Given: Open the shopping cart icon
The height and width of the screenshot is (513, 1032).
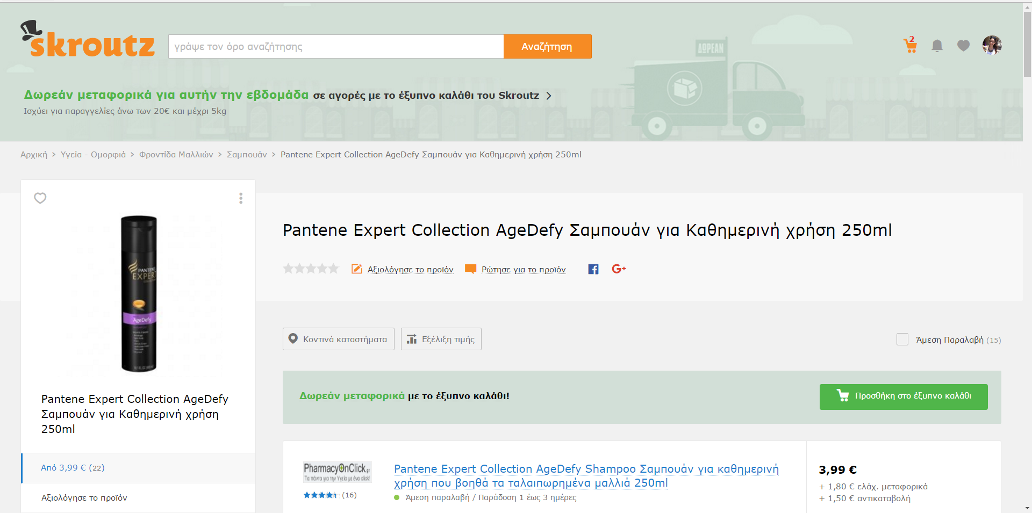Looking at the screenshot, I should point(911,45).
